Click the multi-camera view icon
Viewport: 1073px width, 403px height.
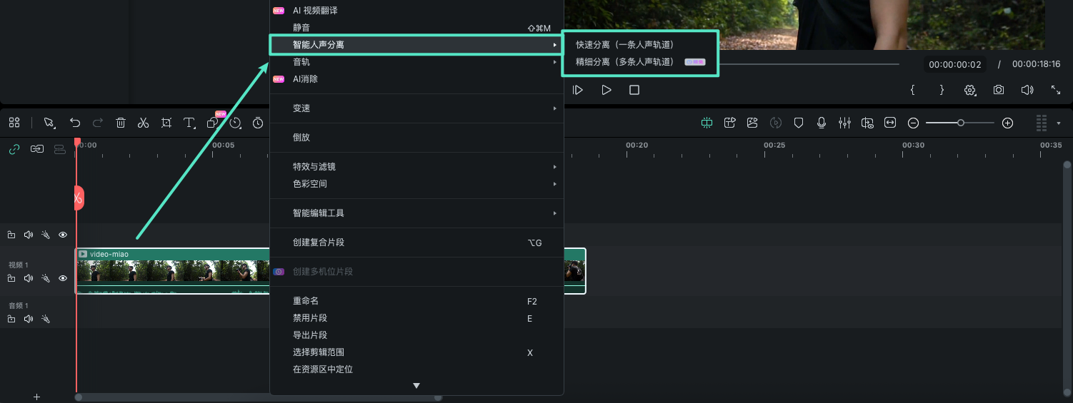(x=867, y=123)
